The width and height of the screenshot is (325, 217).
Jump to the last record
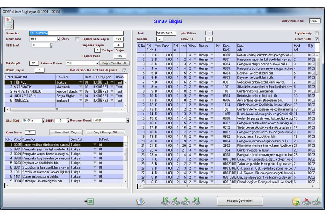(x=196, y=201)
